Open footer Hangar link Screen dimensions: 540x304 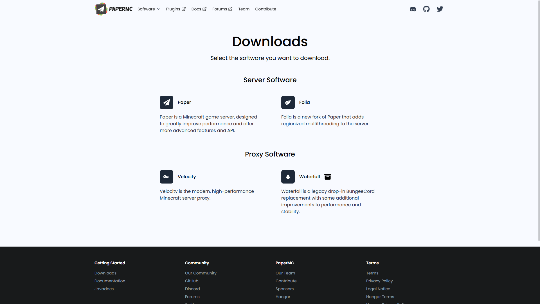pyautogui.click(x=283, y=297)
